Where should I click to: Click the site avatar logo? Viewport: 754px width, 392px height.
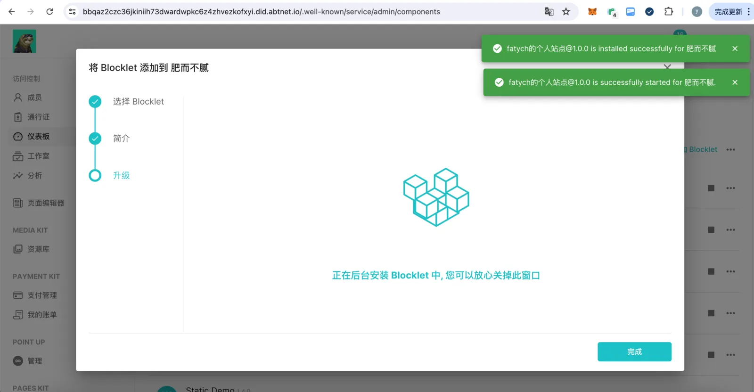click(24, 41)
